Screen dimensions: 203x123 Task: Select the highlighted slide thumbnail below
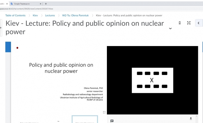point(85,119)
